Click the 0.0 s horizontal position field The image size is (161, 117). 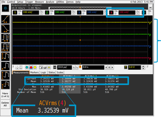[x=93, y=67]
